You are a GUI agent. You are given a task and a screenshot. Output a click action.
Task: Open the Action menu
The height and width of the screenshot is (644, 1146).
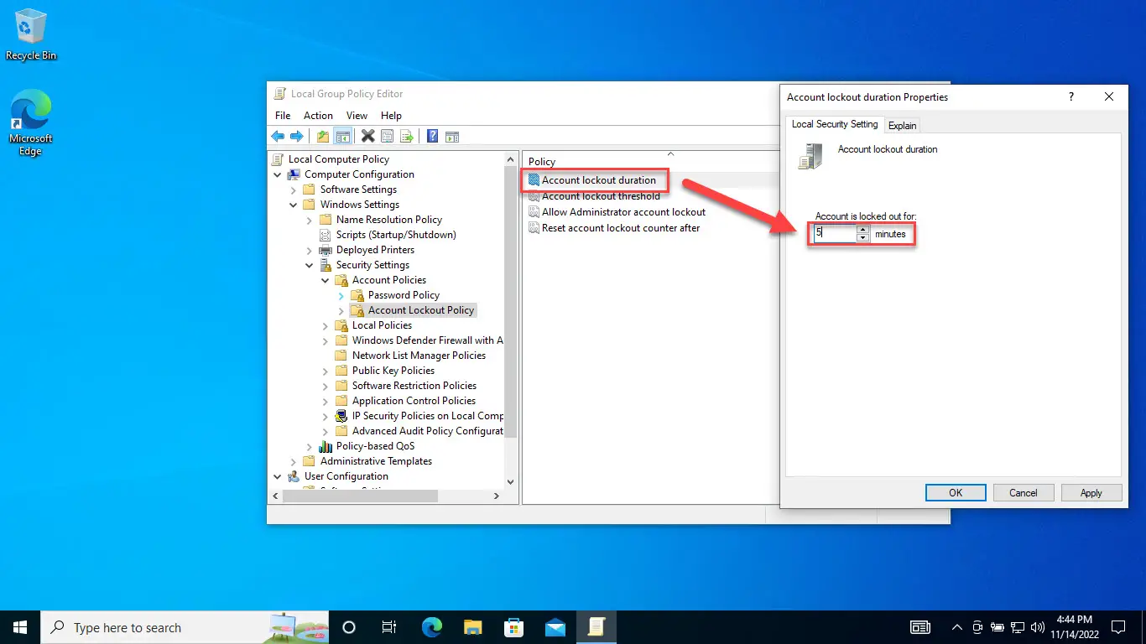click(x=318, y=116)
